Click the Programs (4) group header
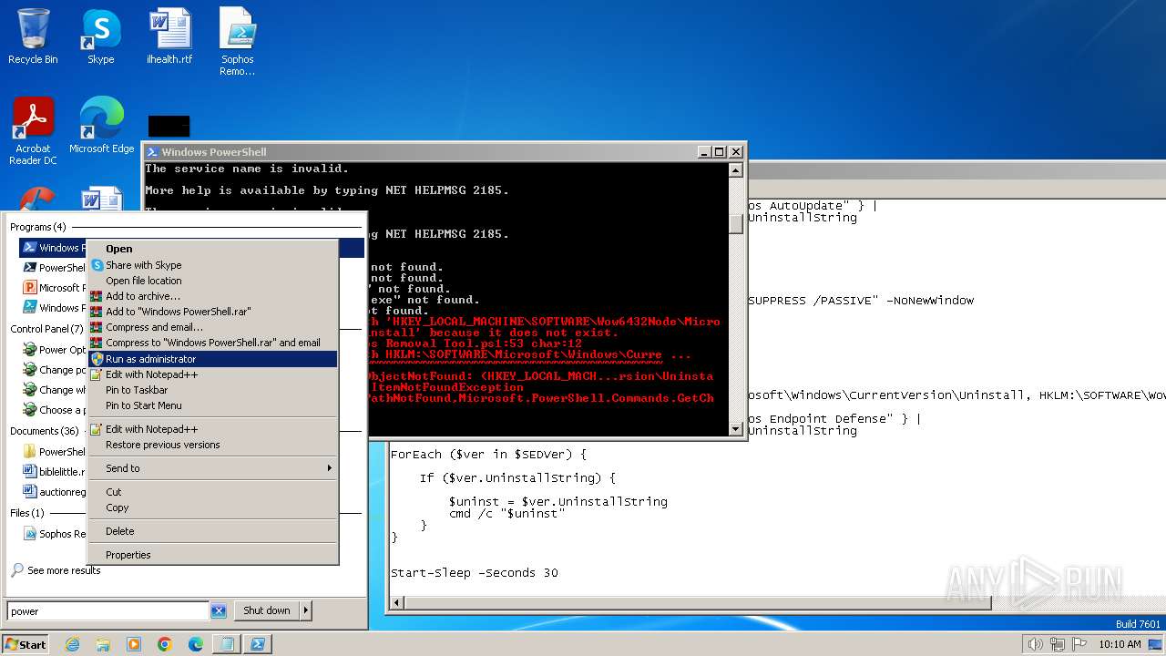 (38, 227)
